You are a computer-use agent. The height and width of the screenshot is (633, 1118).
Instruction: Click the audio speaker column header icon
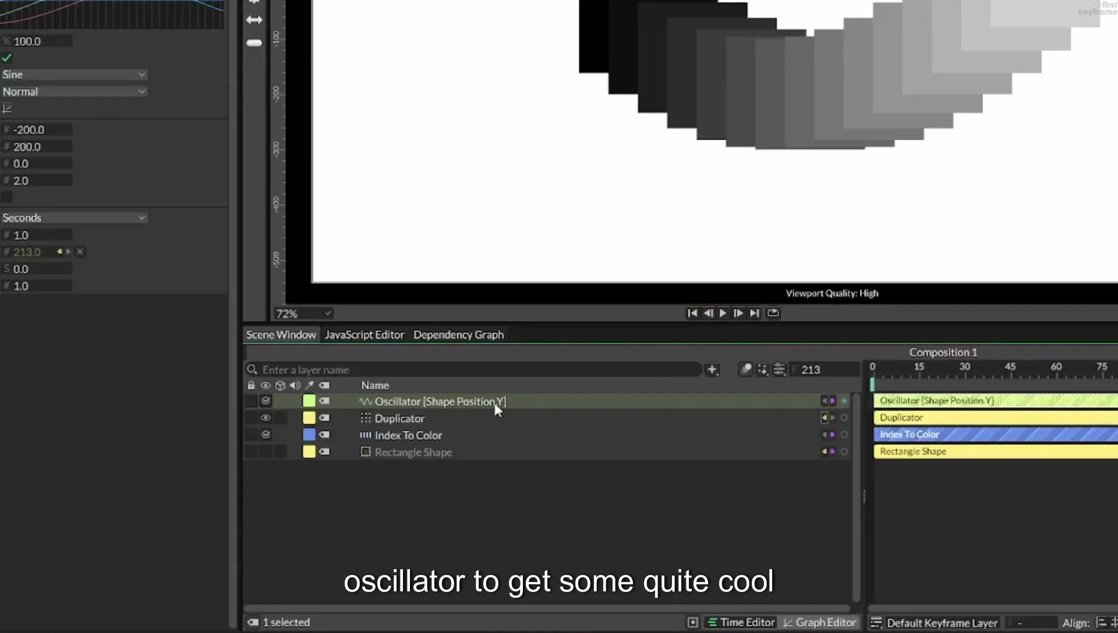coord(295,385)
